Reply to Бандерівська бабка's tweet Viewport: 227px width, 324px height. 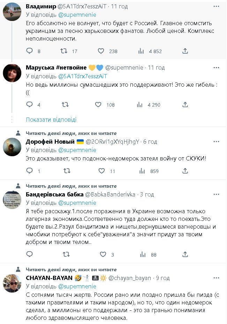click(30, 255)
